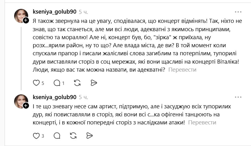This screenshot has width=251, height=146.
Task: Share the second comment
Action: [x=90, y=136]
